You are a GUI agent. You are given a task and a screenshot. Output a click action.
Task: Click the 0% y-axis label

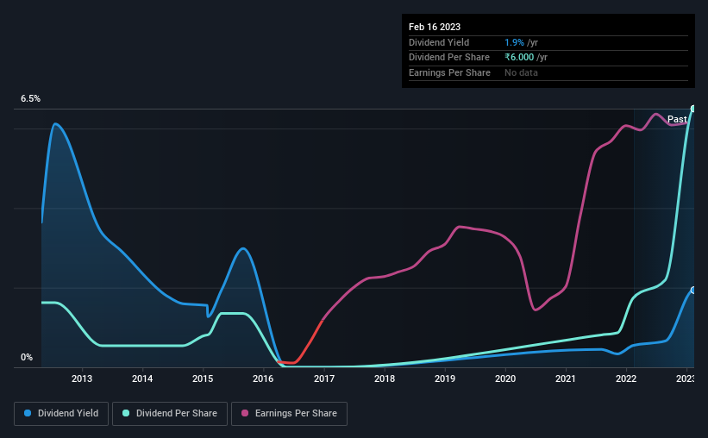[27, 357]
